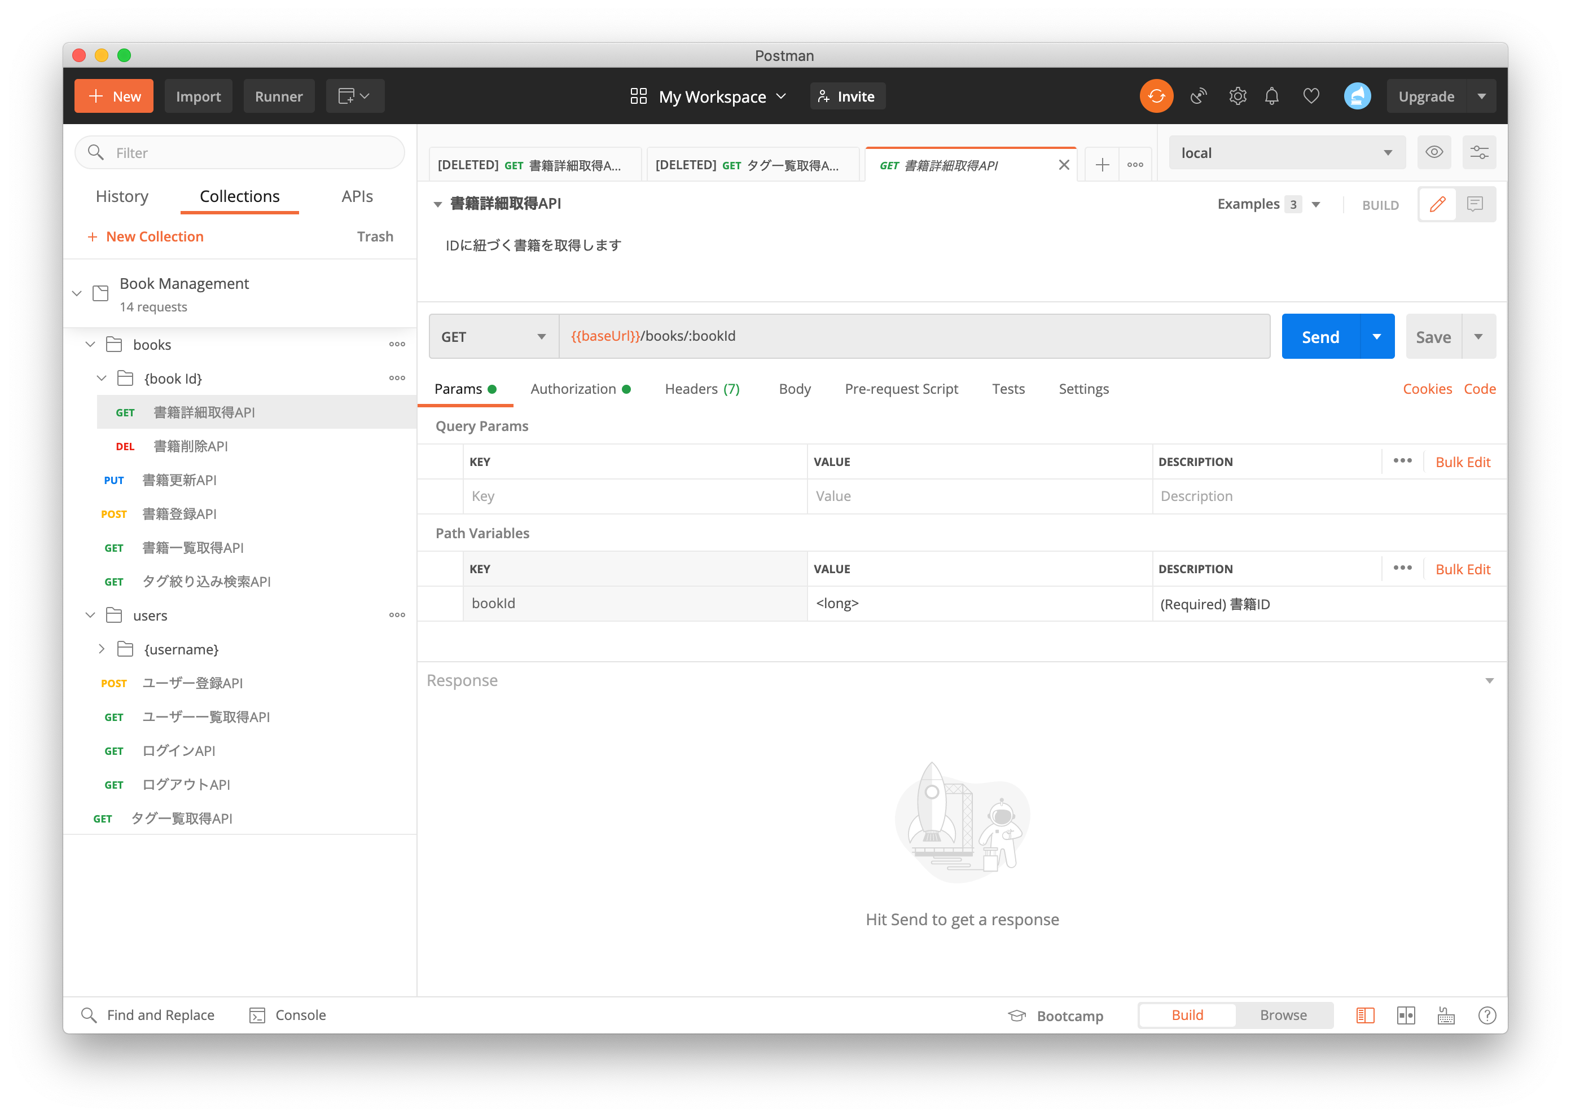Switch to the Authorization tab
Image resolution: width=1571 pixels, height=1117 pixels.
575,389
